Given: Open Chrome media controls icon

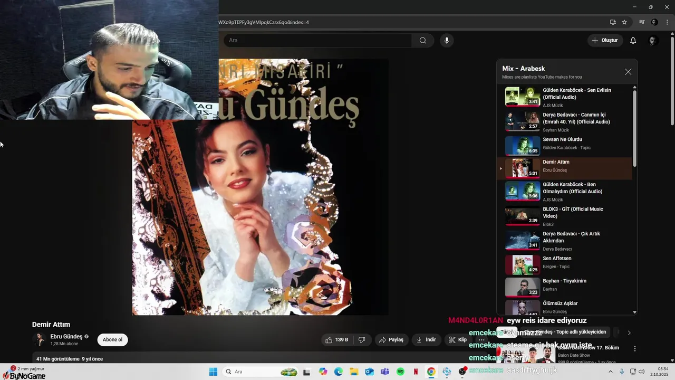Looking at the screenshot, I should point(642,22).
